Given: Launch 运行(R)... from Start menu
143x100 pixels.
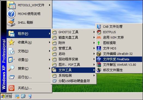Looking at the screenshot, I should [29, 77].
